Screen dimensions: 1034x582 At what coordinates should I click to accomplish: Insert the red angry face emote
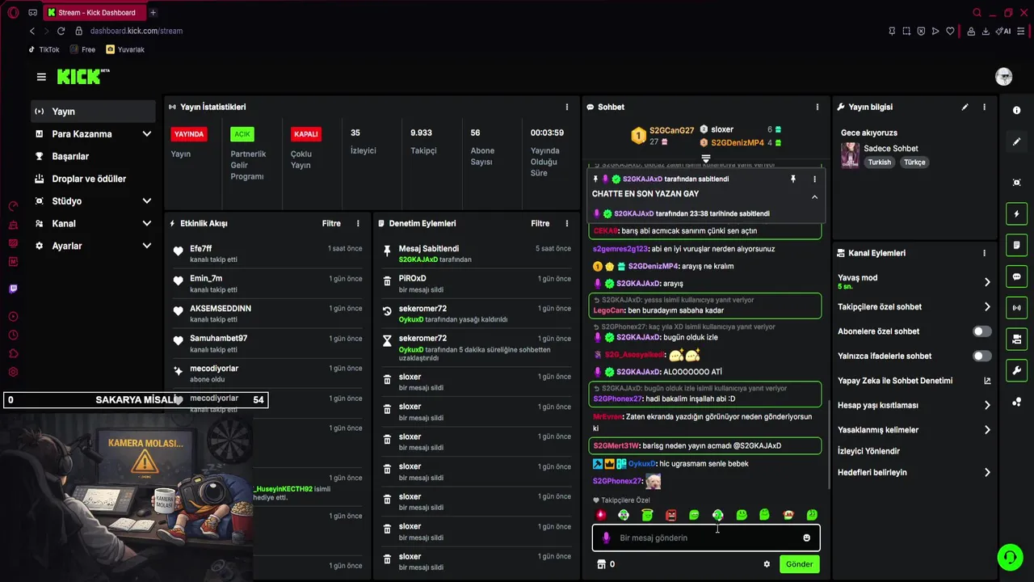[670, 515]
